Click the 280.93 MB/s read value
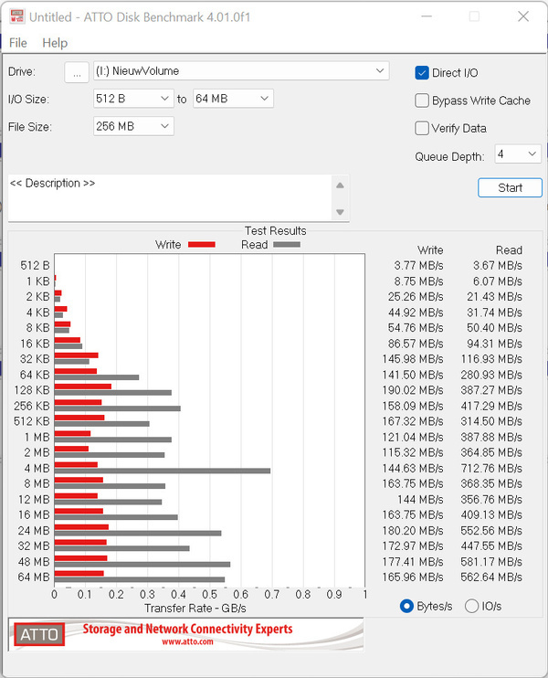This screenshot has width=548, height=678. 491,375
